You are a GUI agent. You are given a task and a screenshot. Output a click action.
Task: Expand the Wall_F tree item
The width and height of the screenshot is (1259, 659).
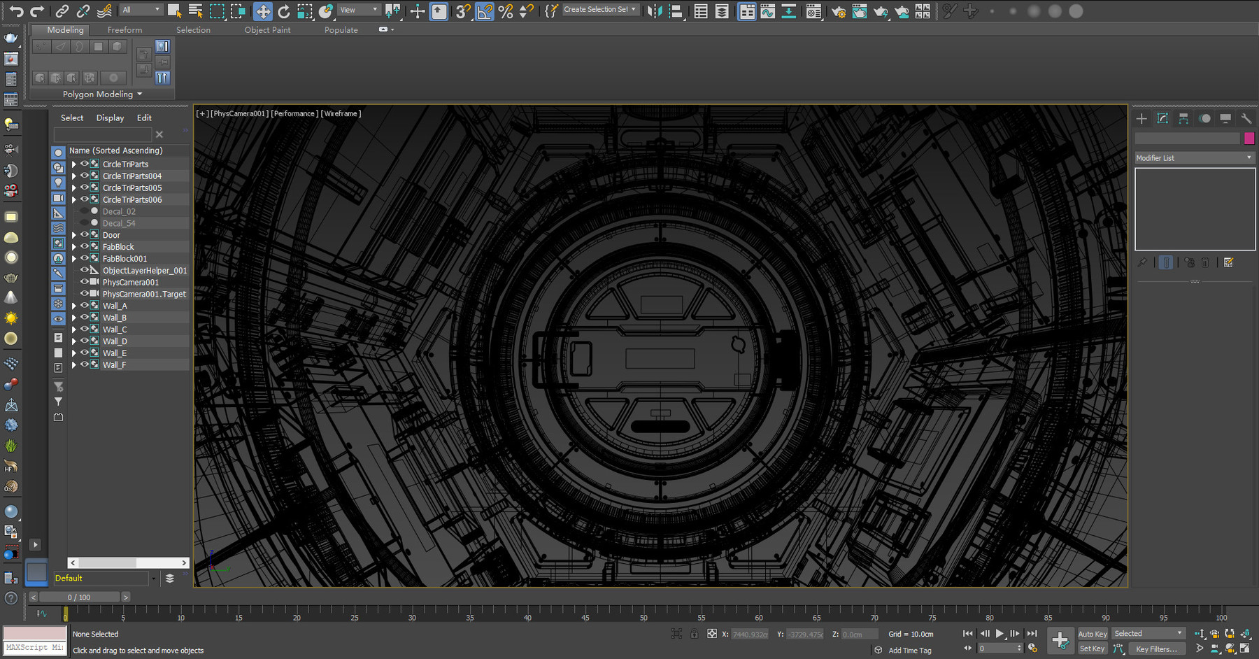74,364
